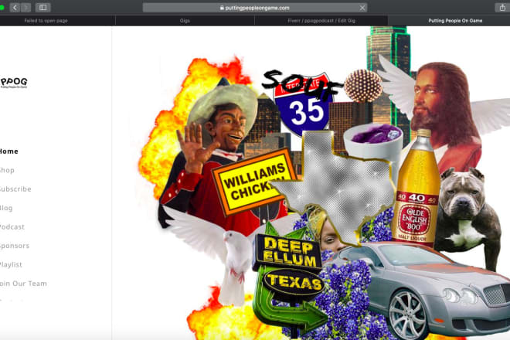Stop loading using address bar X
The height and width of the screenshot is (340, 510).
pyautogui.click(x=362, y=8)
